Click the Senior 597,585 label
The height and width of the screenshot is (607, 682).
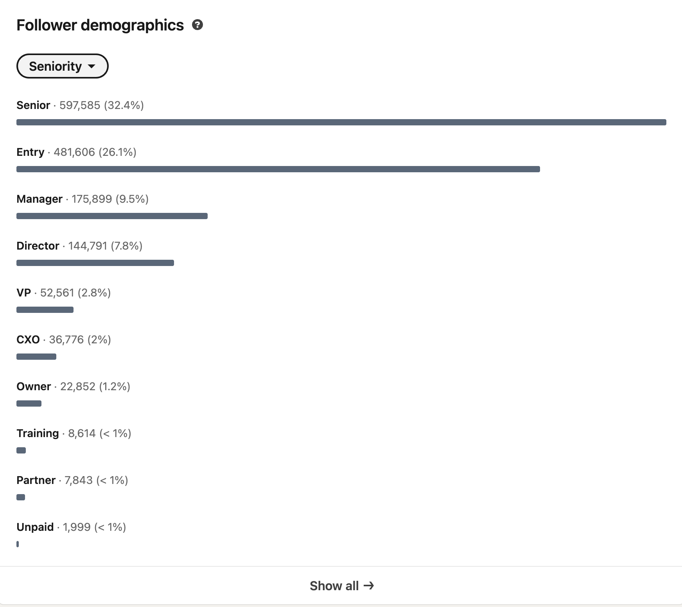tap(80, 105)
